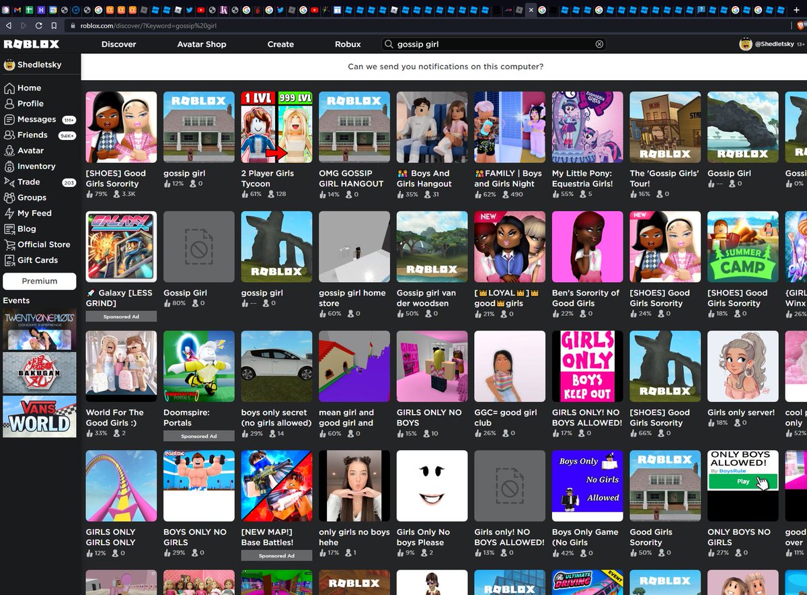This screenshot has height=595, width=807.
Task: Open the Summer Camp thumbnail game
Action: coord(742,247)
